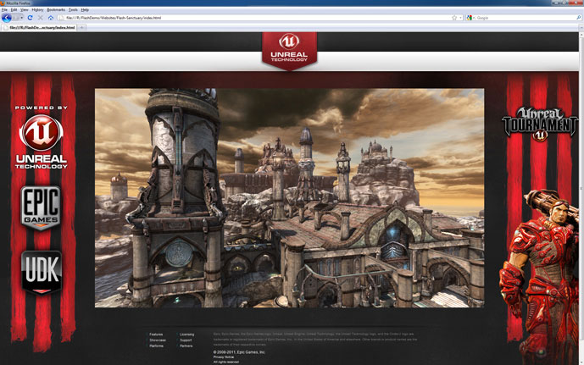Click the browser Back arrow button

[x=8, y=17]
